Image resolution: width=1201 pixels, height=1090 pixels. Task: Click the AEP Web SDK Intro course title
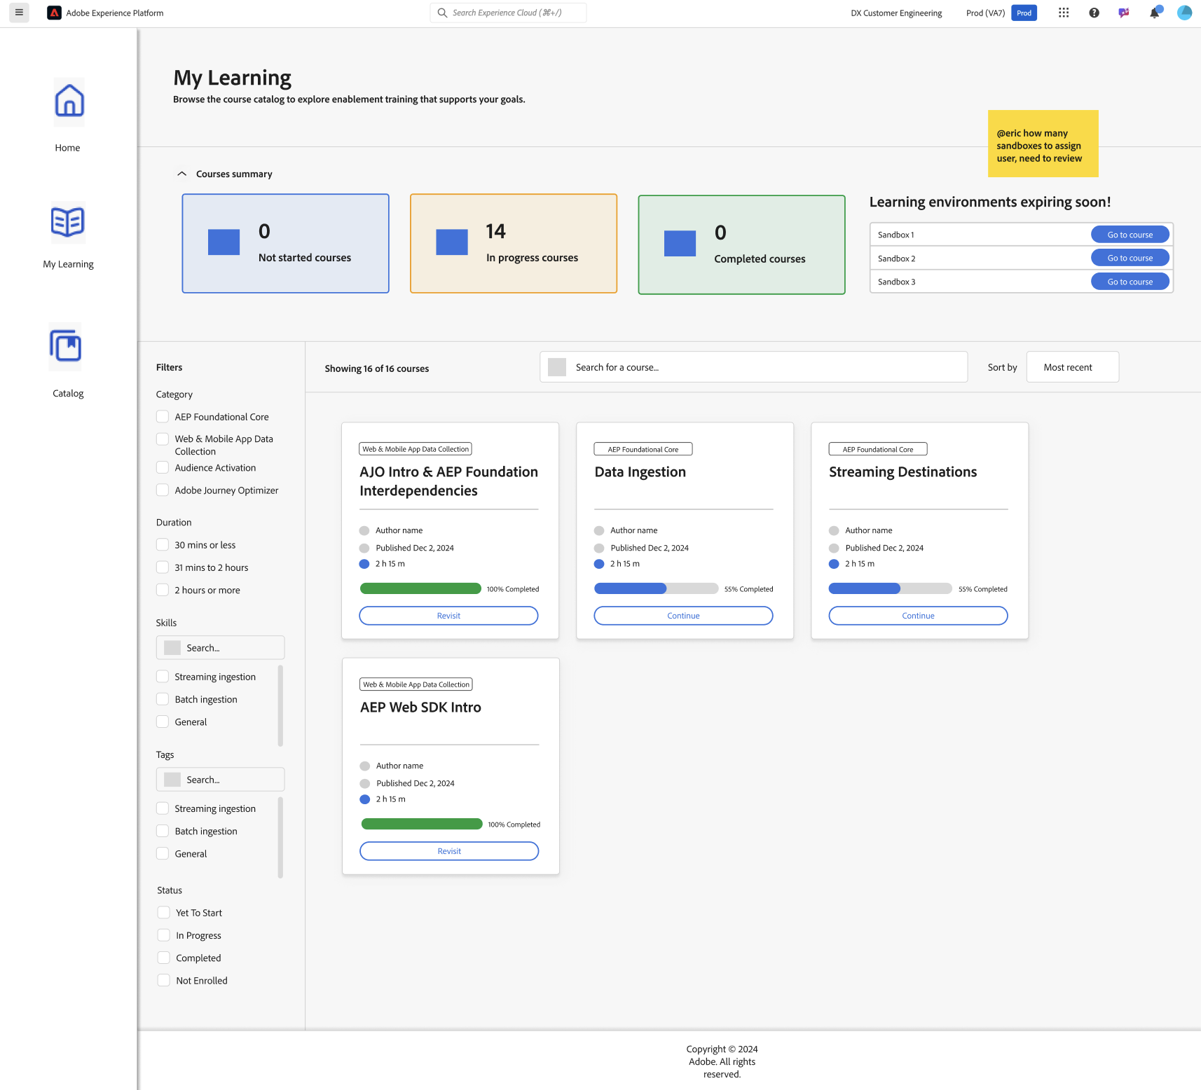pyautogui.click(x=421, y=708)
